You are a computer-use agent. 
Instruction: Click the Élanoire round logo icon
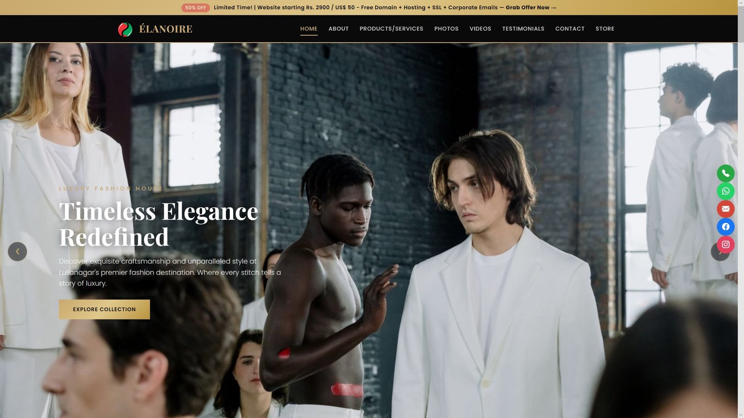125,29
